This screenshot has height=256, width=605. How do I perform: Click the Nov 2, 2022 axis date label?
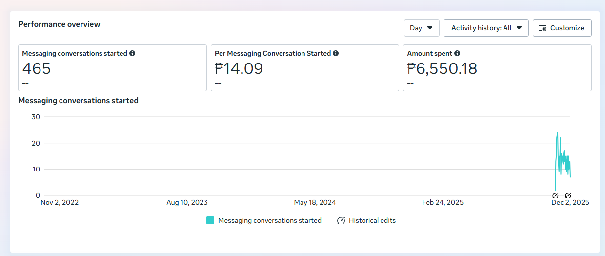[x=60, y=202]
